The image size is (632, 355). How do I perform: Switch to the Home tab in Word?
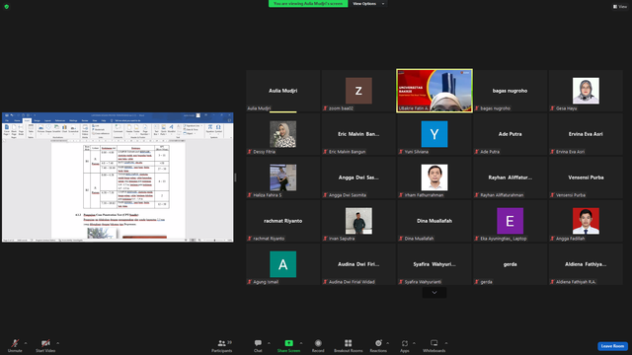[17, 120]
